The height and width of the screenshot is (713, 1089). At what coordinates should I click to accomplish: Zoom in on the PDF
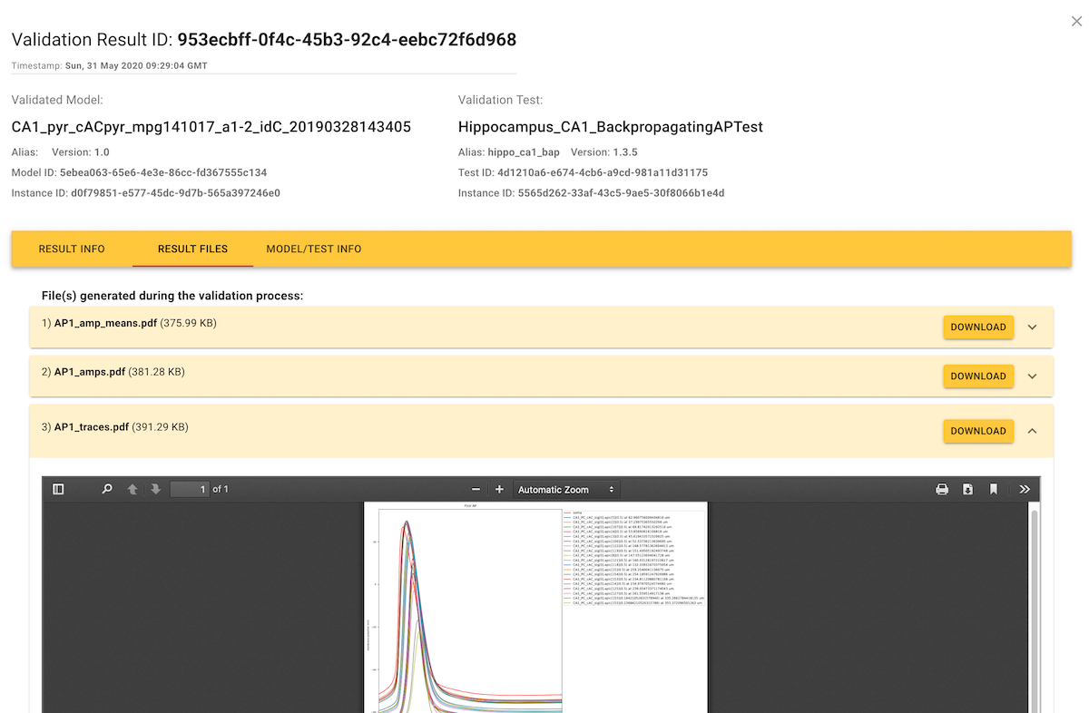point(499,489)
